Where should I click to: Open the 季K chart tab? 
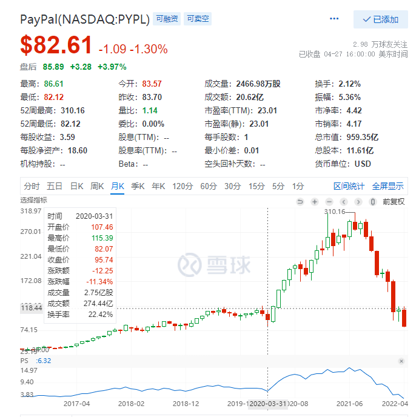pyautogui.click(x=138, y=186)
